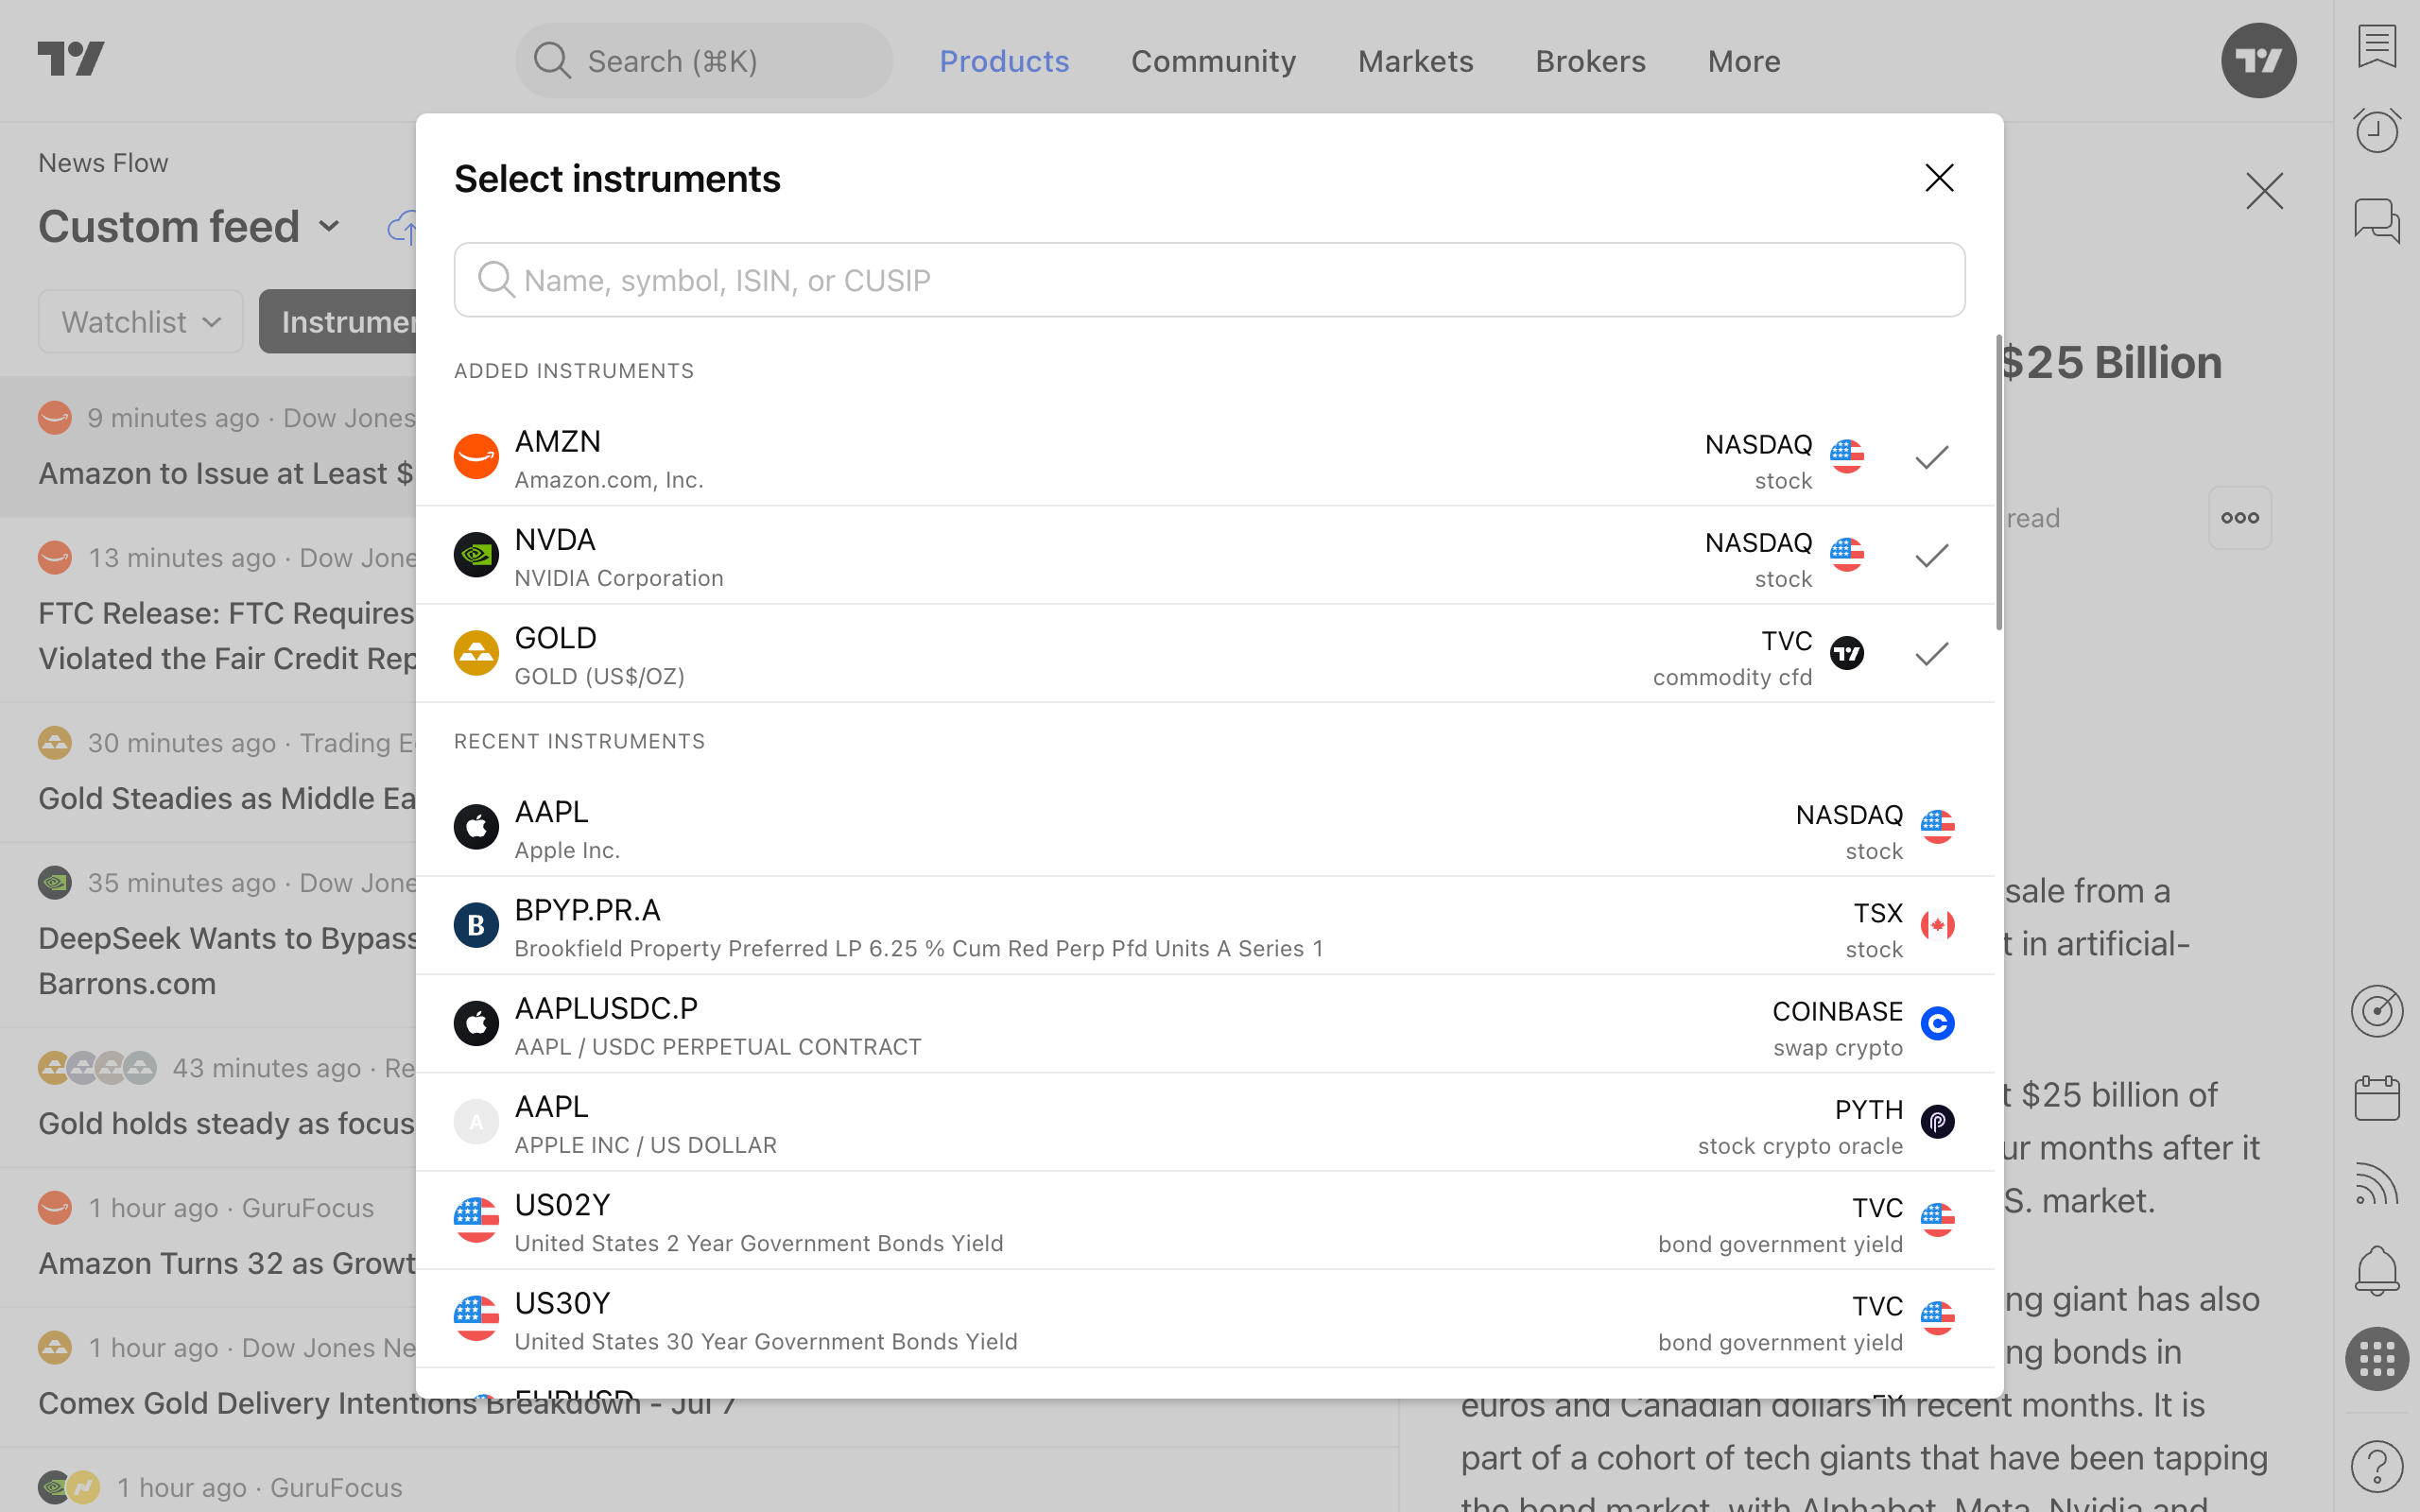Click the 'AMZN' symbol text
Screen dimensions: 2420x1512
point(558,441)
